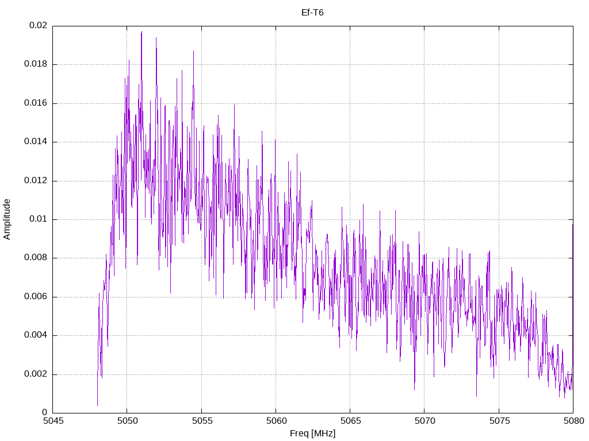Click the 5075 x-axis tick label

500,421
